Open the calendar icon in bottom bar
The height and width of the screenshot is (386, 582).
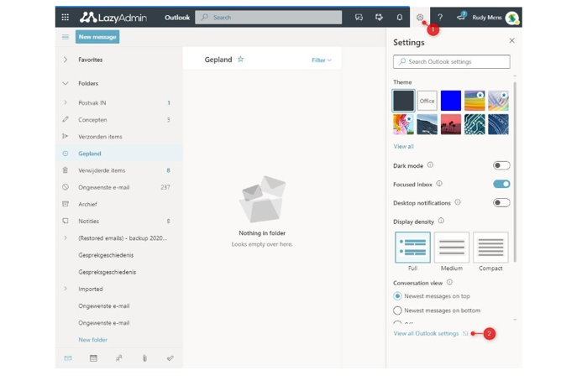click(x=93, y=358)
